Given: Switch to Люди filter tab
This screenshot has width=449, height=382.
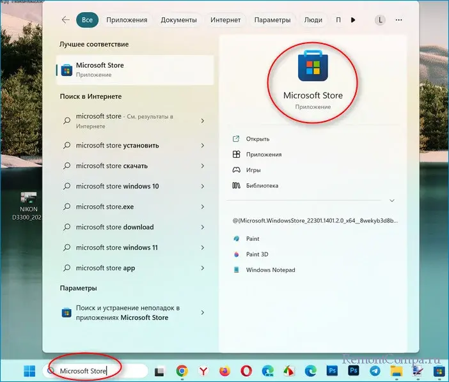Looking at the screenshot, I should pyautogui.click(x=313, y=20).
